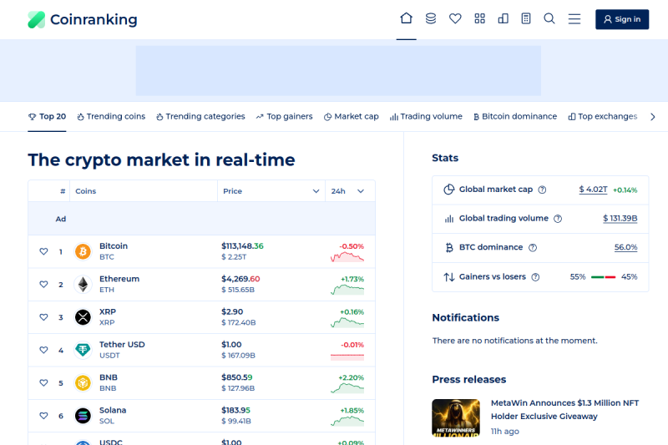This screenshot has height=445, width=668.
Task: Favorite Solana with heart toggle
Action: tap(43, 416)
